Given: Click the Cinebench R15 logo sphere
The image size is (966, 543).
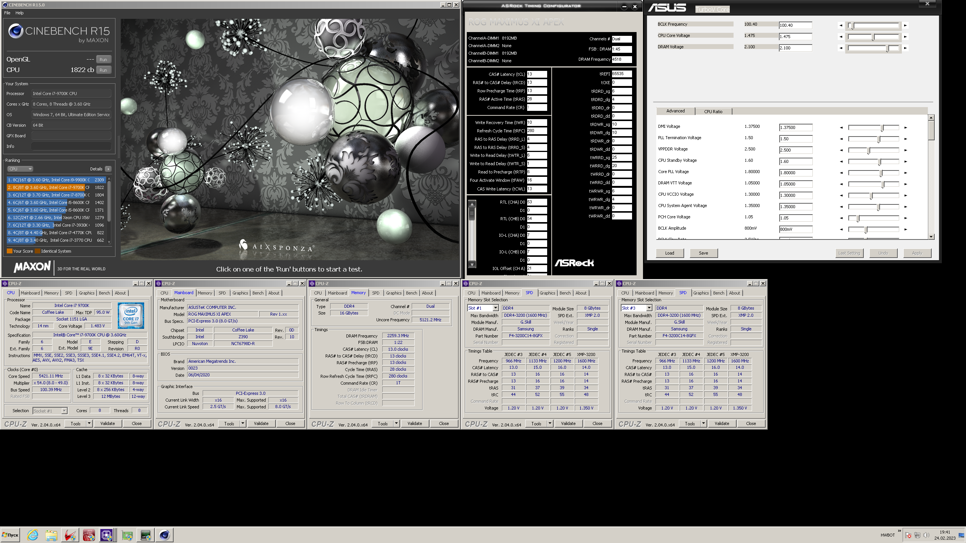Looking at the screenshot, I should (x=16, y=31).
